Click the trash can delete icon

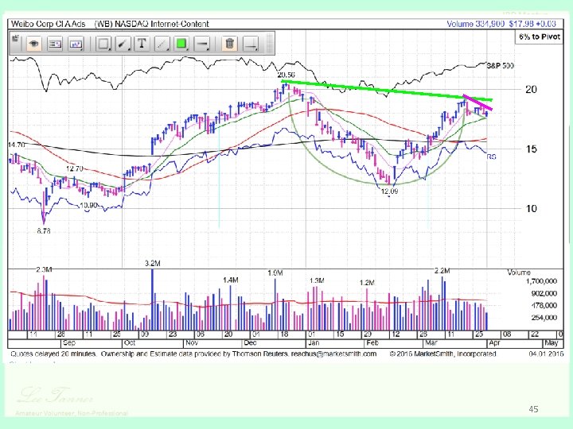229,44
